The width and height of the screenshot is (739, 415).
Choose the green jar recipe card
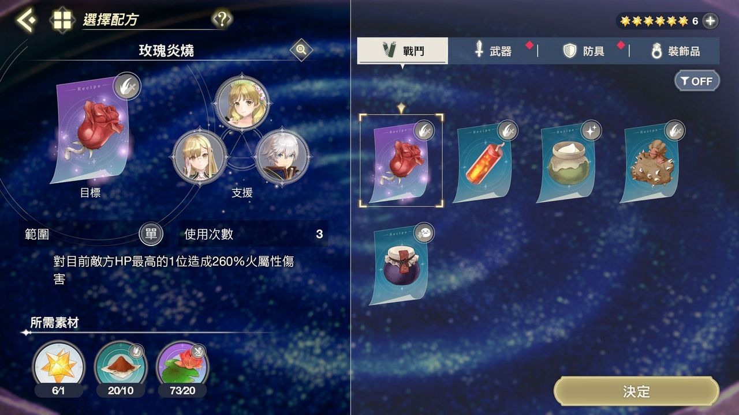tap(569, 163)
